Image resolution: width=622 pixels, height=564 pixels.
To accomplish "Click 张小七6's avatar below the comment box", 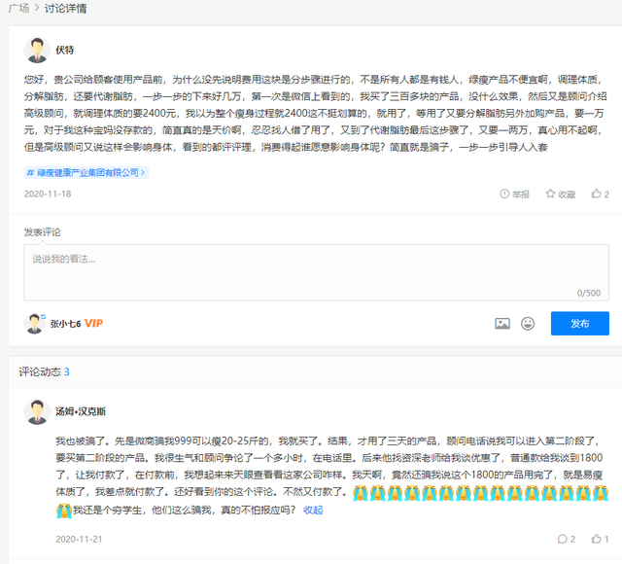I will (x=34, y=323).
